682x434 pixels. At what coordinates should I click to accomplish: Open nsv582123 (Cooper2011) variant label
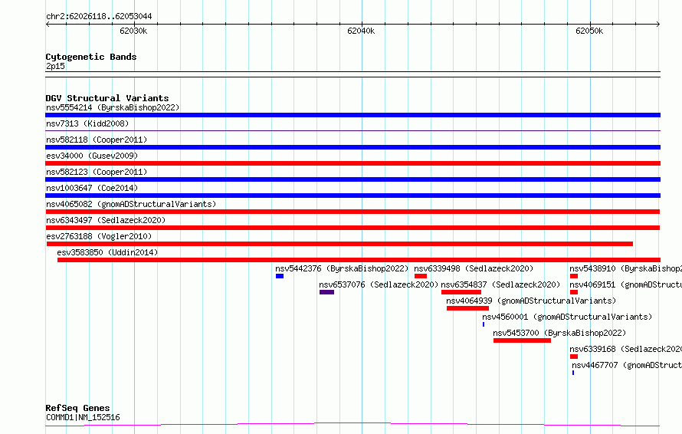97,172
